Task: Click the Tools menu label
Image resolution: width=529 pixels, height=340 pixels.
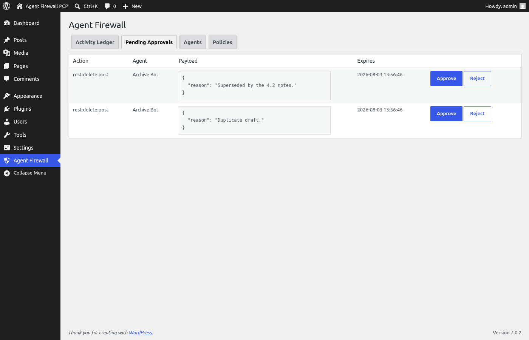Action: (20, 135)
